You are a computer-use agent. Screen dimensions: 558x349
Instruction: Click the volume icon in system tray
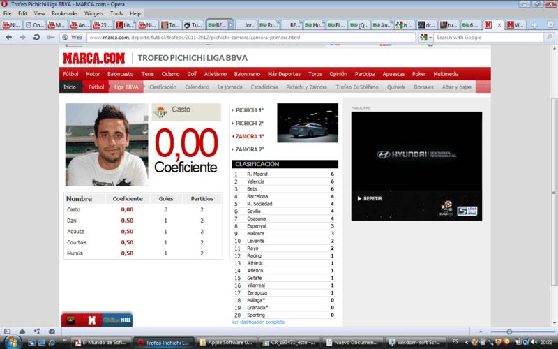pyautogui.click(x=534, y=342)
